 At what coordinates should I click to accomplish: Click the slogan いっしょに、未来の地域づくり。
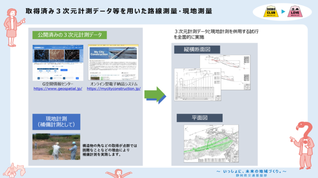(252, 171)
